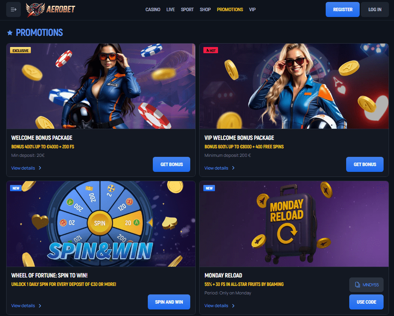The width and height of the screenshot is (394, 316).
Task: Copy the MNDY55 promo code
Action: (366, 285)
